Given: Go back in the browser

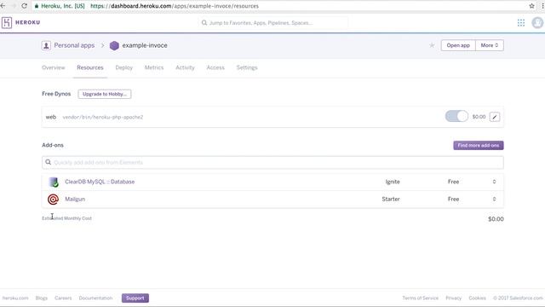Looking at the screenshot, I should point(3,6).
